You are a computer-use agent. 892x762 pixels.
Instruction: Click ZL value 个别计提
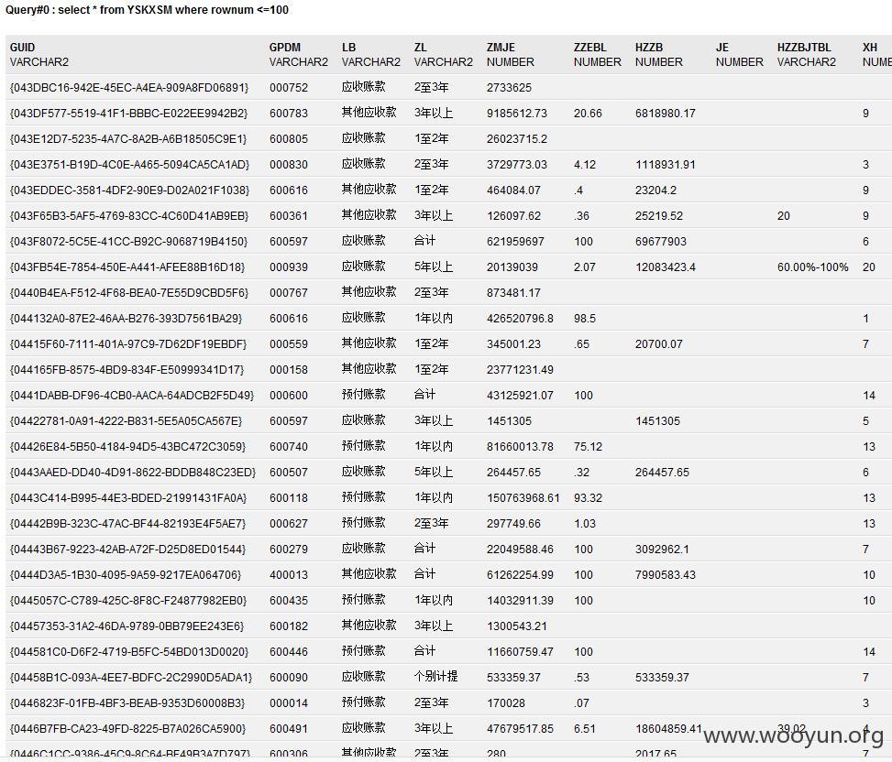pyautogui.click(x=435, y=677)
